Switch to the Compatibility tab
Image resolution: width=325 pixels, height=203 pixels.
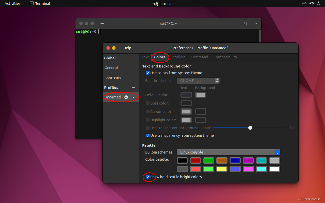(225, 57)
